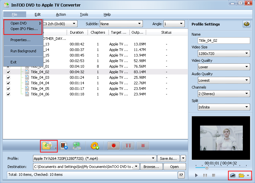255x183 pixels.
Task: Choose Open DVD from File menu
Action: point(23,23)
